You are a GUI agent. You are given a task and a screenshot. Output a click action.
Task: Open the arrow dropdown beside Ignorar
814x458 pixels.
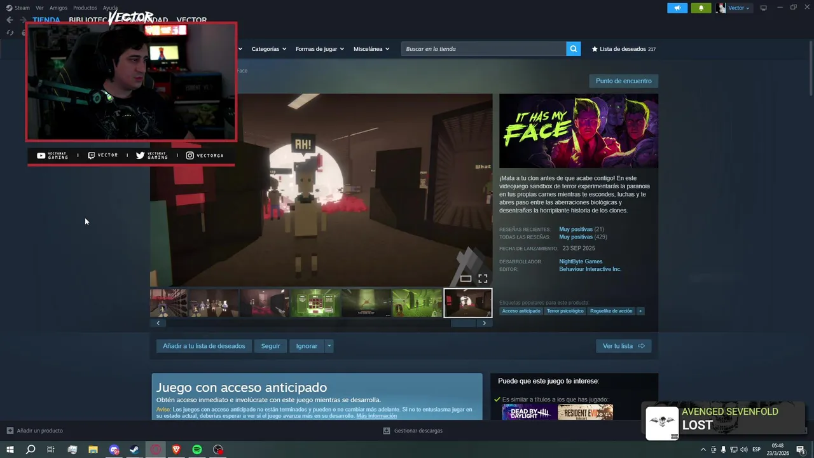pyautogui.click(x=329, y=346)
